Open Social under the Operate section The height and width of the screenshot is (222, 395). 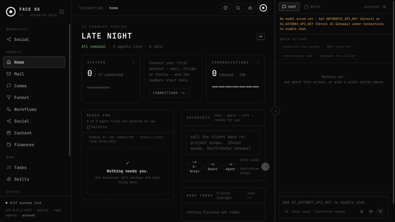pos(34,121)
